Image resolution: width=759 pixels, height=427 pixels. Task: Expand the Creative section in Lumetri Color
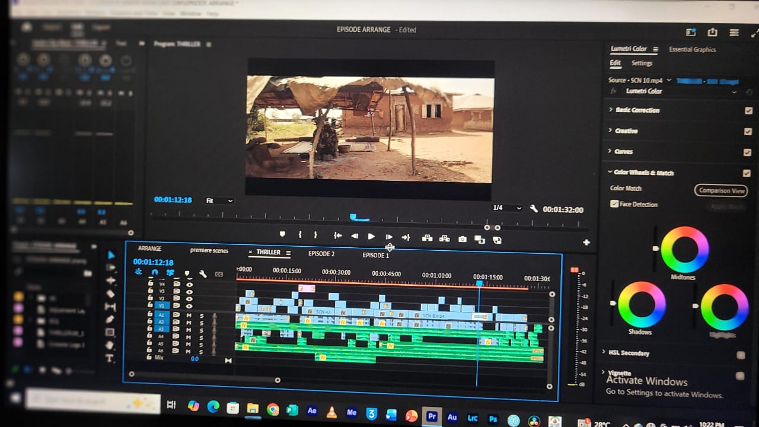(x=611, y=130)
